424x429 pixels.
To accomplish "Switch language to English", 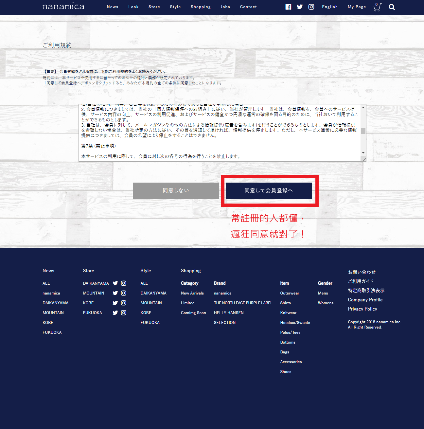I will point(330,7).
